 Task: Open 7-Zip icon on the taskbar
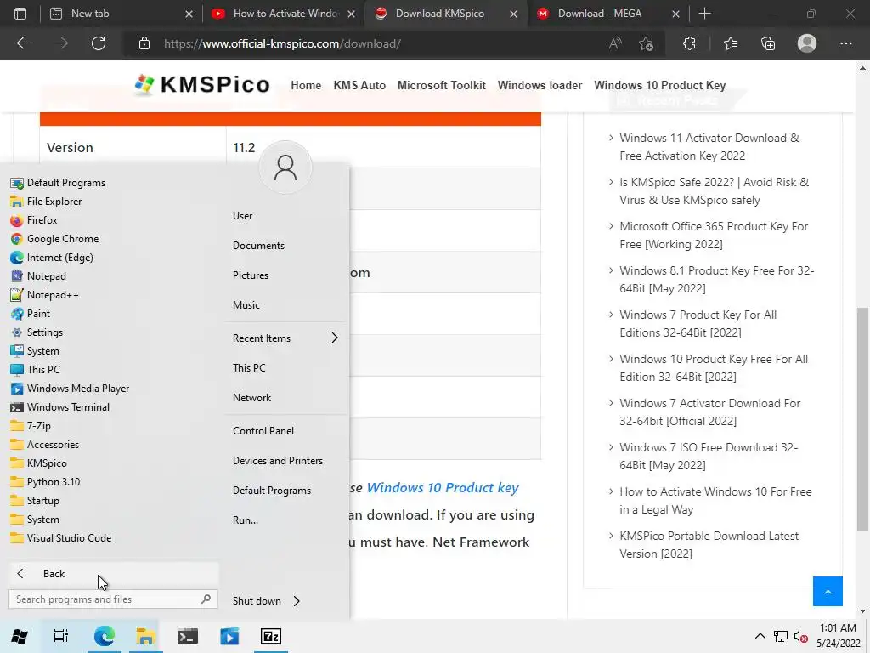(x=271, y=636)
